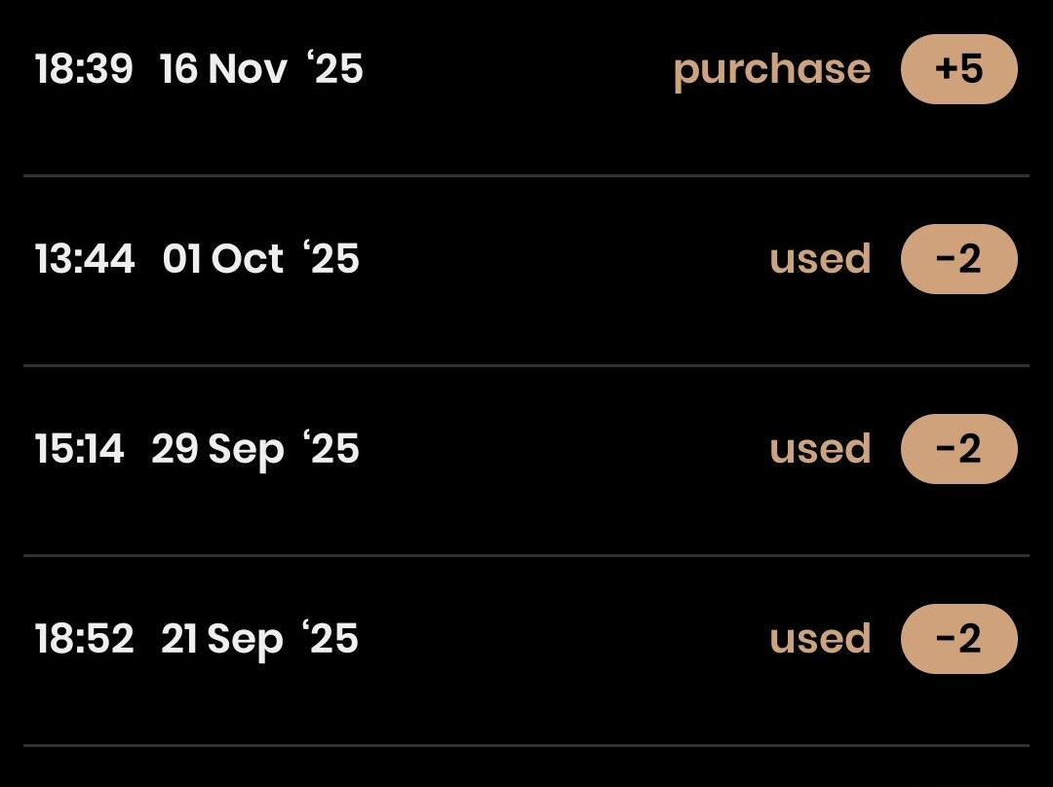The image size is (1053, 787).
Task: Select the -2 badge for 29 Sep
Action: click(958, 449)
